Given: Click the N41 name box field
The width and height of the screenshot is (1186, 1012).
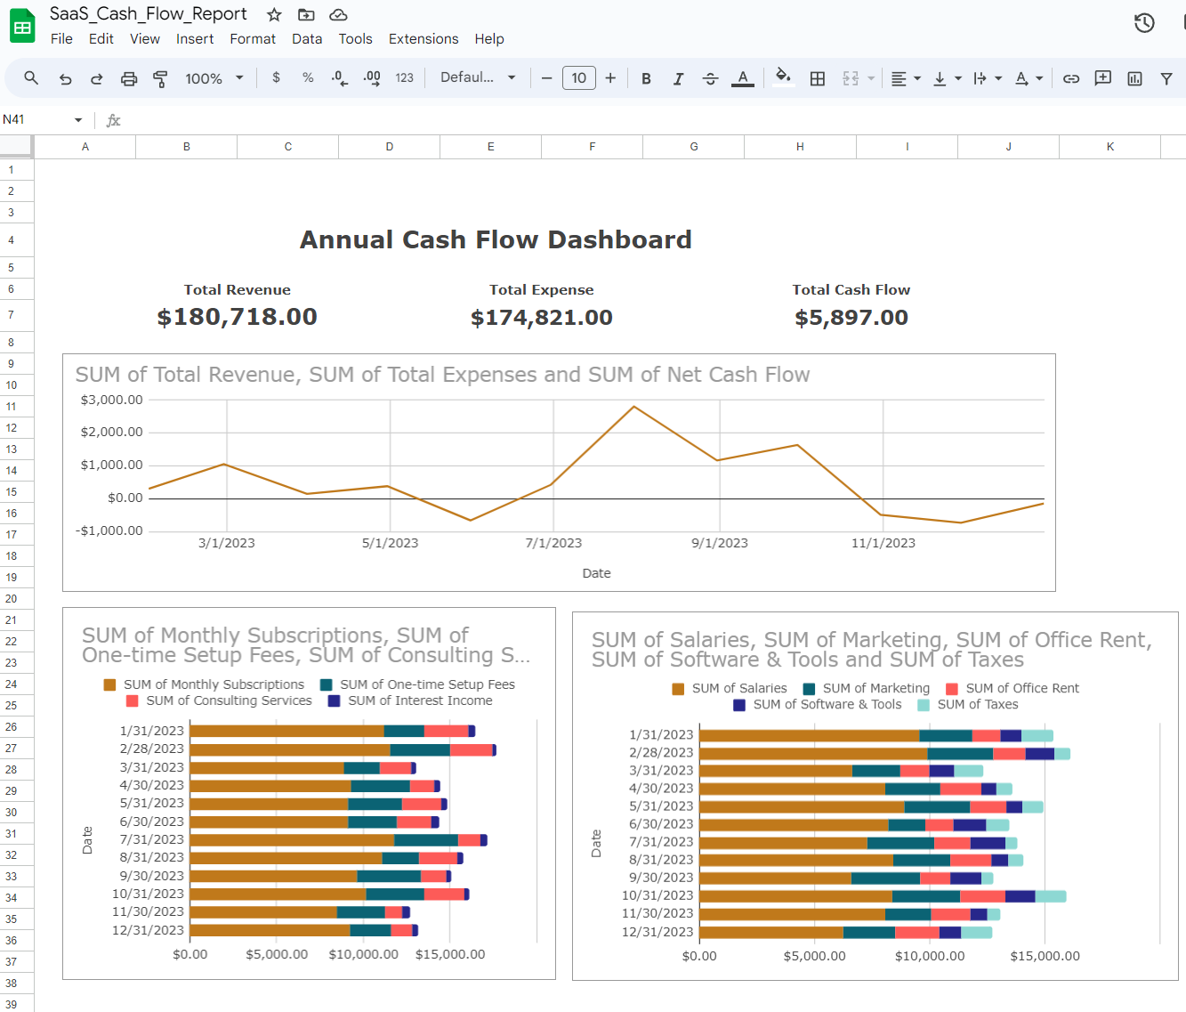Looking at the screenshot, I should pyautogui.click(x=36, y=120).
